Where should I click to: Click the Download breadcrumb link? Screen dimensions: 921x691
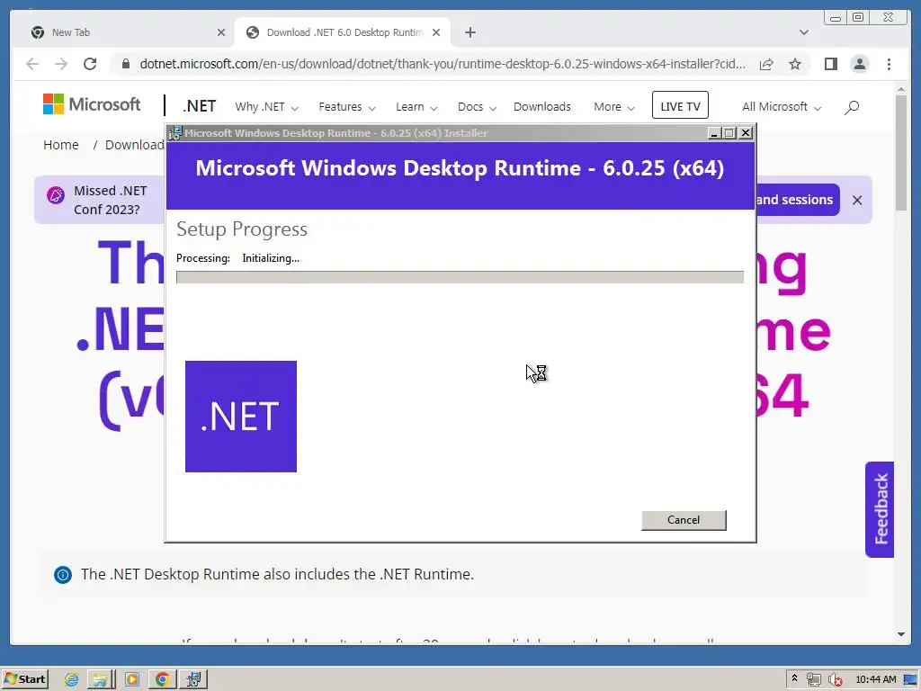(135, 145)
